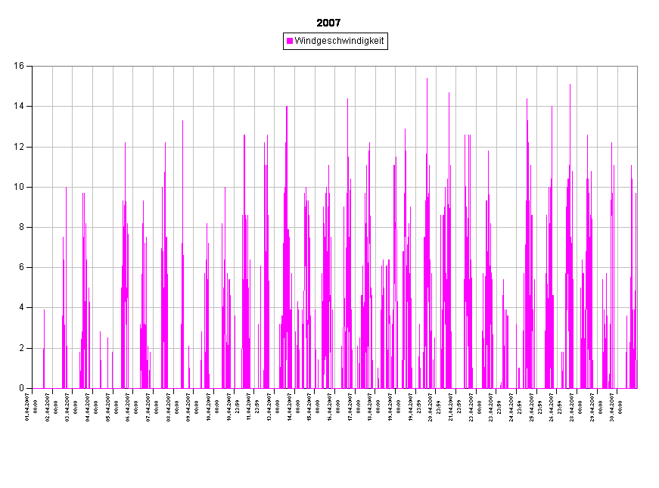Click the top-left corner of the plot area
Image resolution: width=659 pixels, height=488 pixels.
33,67
